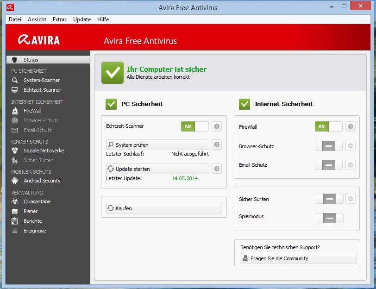
Task: Open Android Security icon in sidebar
Action: [x=15, y=181]
